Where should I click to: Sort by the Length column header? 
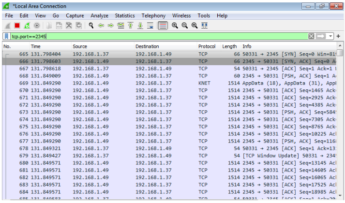tap(231, 46)
